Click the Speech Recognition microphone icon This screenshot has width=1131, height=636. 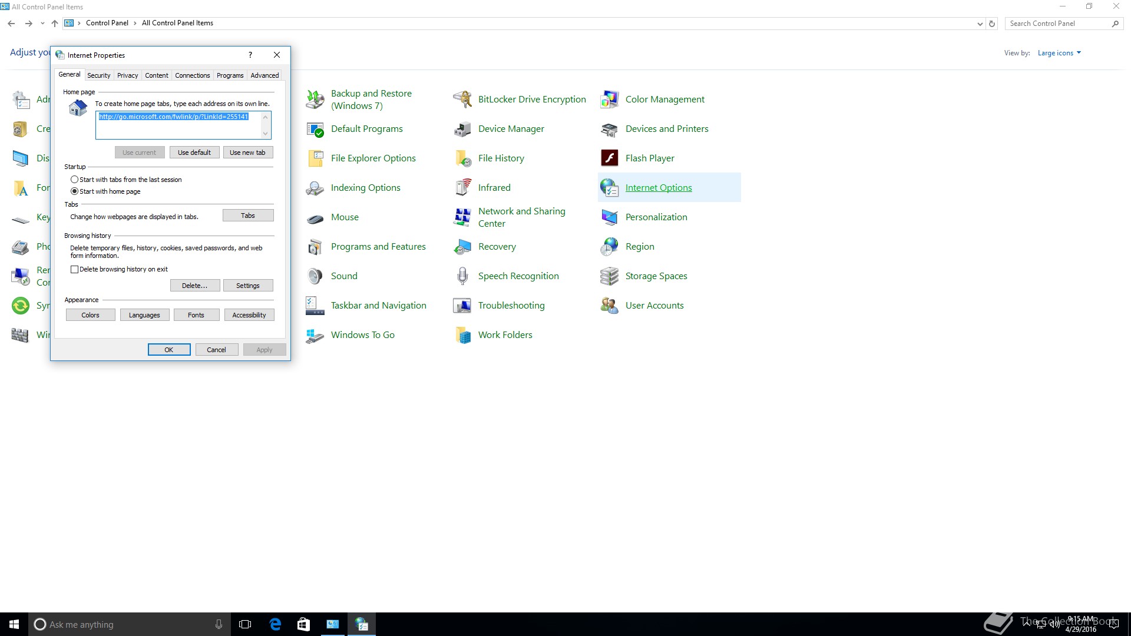pyautogui.click(x=462, y=276)
